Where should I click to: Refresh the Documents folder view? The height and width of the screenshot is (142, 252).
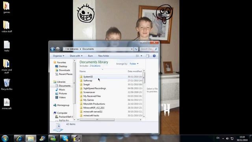point(136,49)
